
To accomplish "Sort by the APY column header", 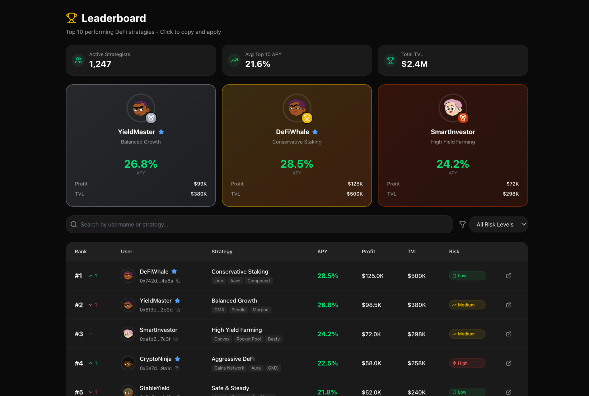I will pyautogui.click(x=322, y=251).
